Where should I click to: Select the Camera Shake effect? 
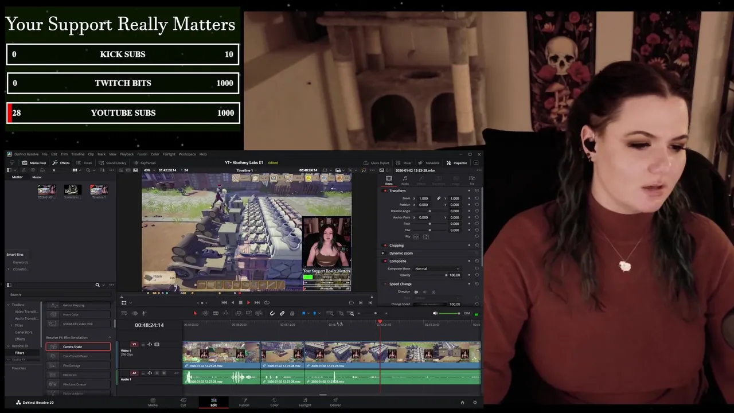tap(79, 346)
